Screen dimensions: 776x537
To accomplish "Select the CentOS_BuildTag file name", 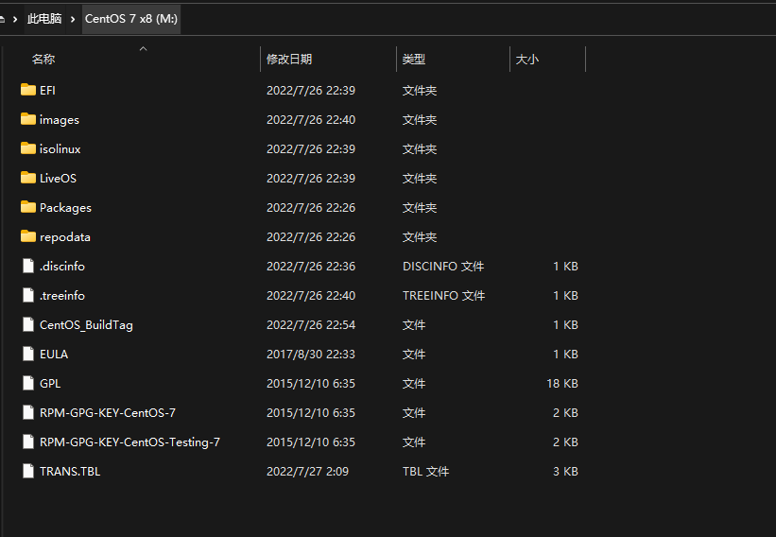I will coord(86,325).
